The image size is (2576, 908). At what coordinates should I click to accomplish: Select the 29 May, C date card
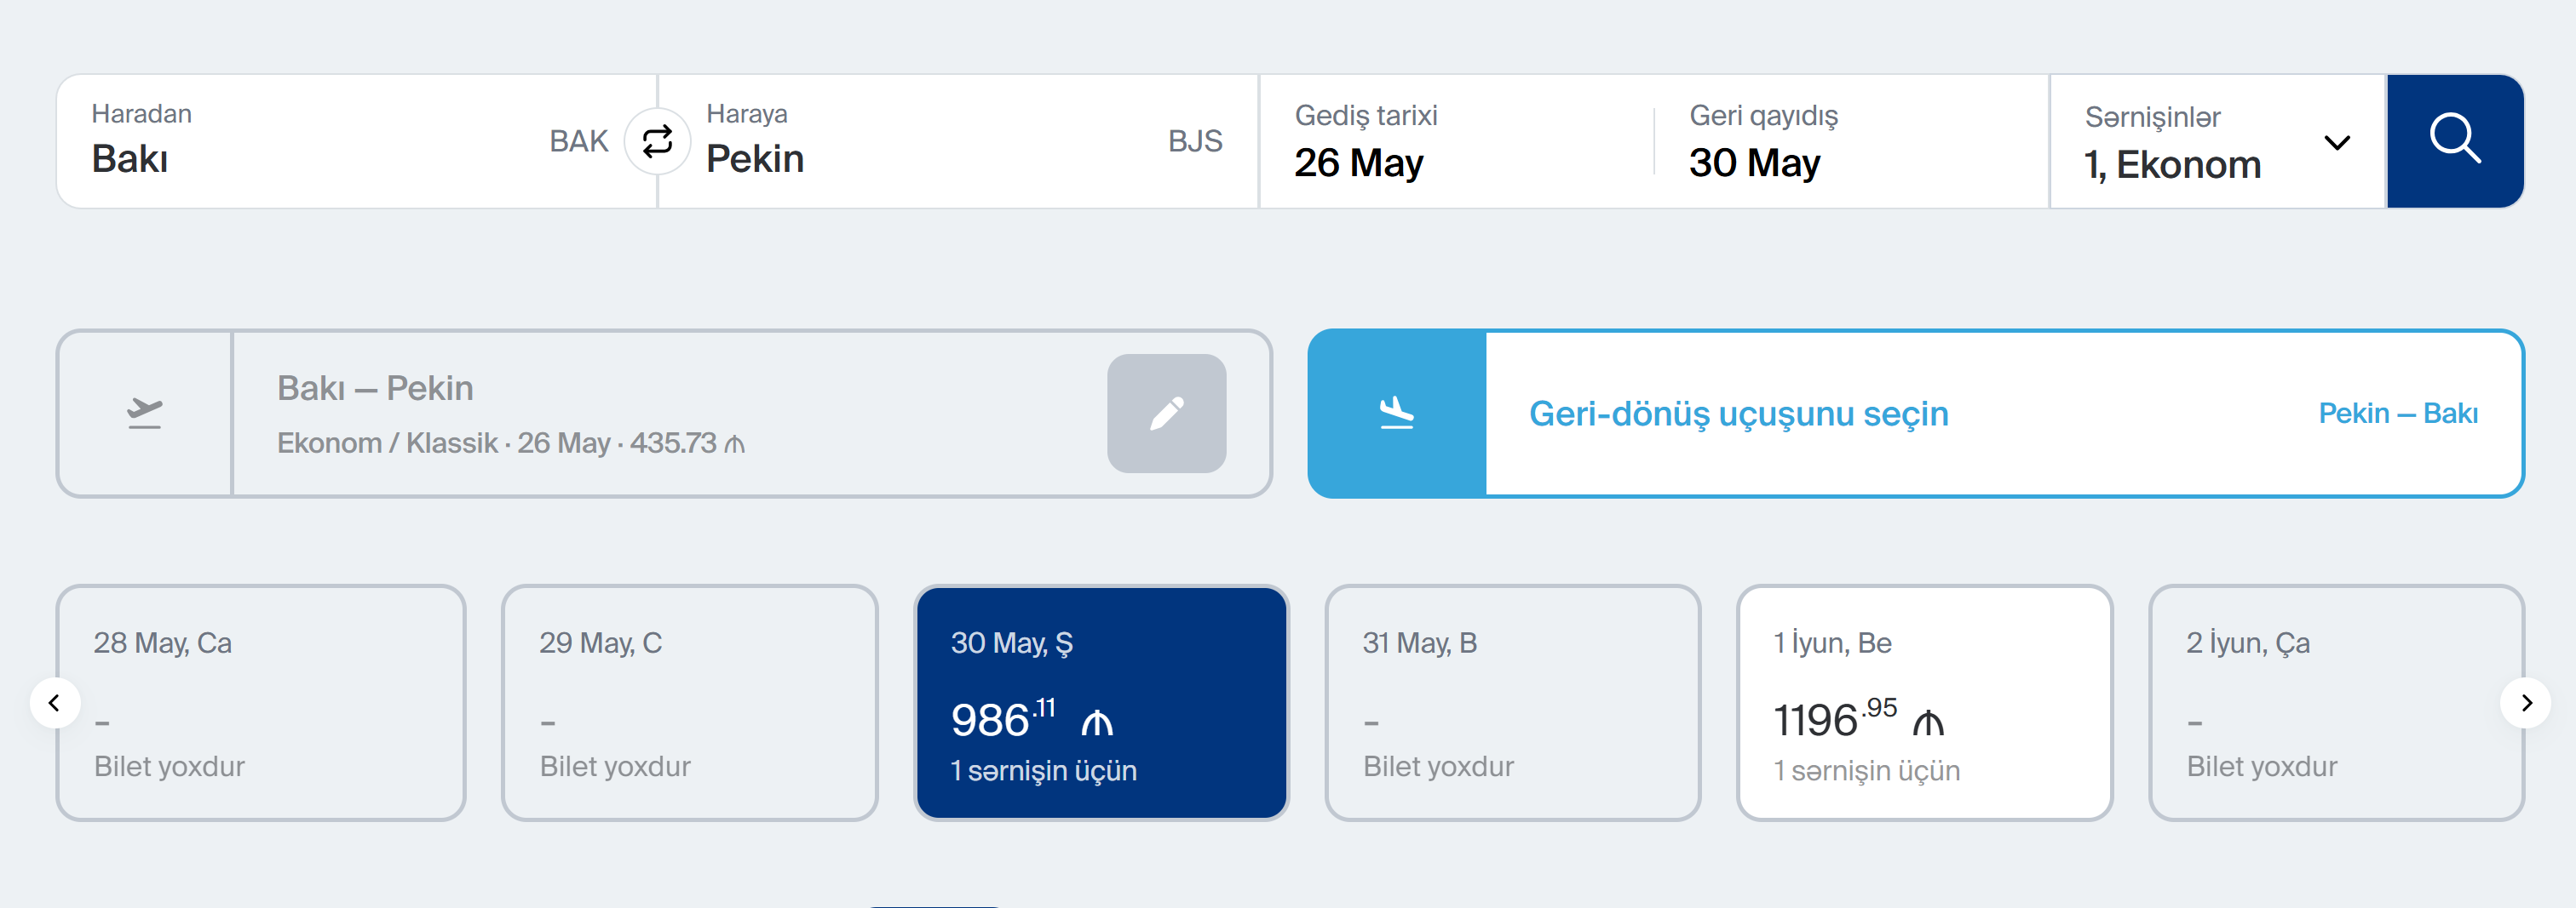(689, 703)
